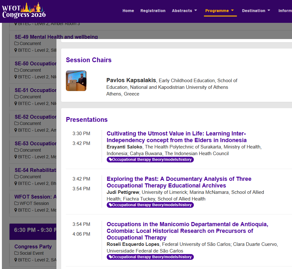Open Occupations in the Manicomio Departamental presentation
The width and height of the screenshot is (292, 269).
[x=187, y=231]
